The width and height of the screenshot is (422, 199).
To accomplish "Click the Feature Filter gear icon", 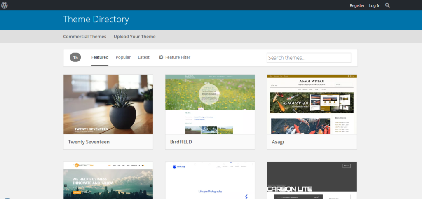I will point(161,57).
